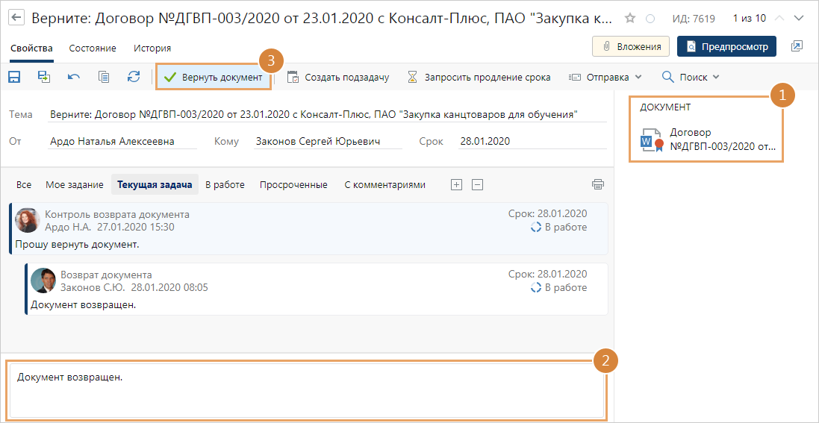Toggle the favorite star icon
Screen dimensions: 819x423
point(630,18)
